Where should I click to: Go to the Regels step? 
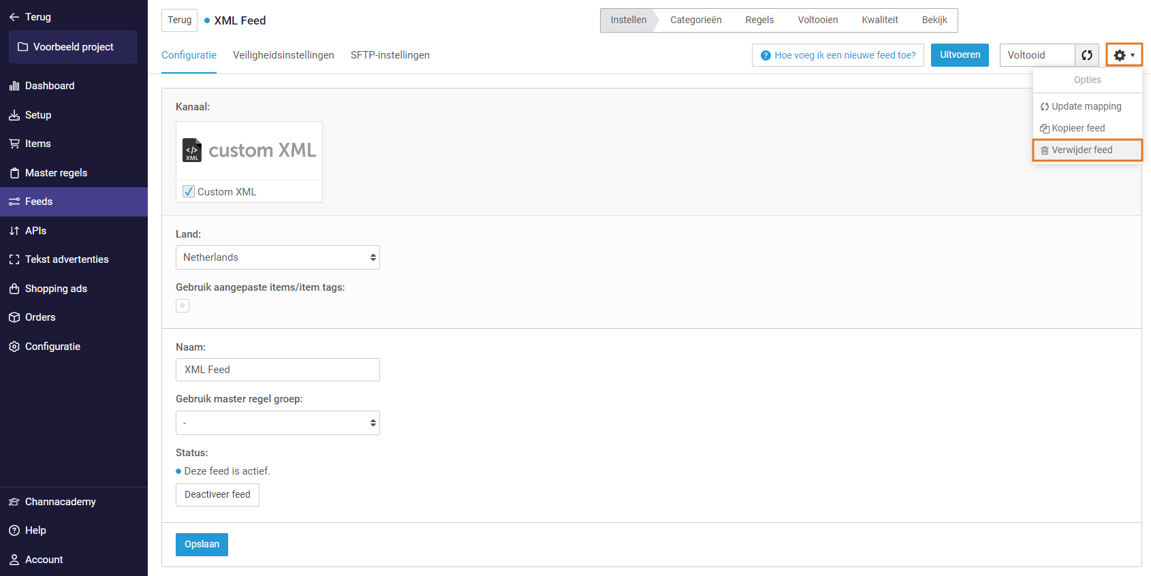[759, 20]
